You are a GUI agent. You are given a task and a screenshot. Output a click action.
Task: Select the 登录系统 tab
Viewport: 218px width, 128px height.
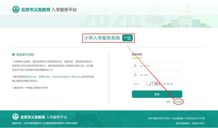[x=137, y=54]
